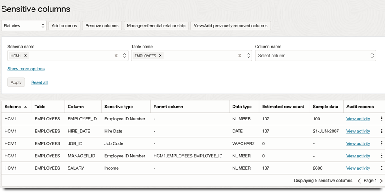View activity for JOB_ID
This screenshot has width=385, height=193.
click(x=358, y=144)
